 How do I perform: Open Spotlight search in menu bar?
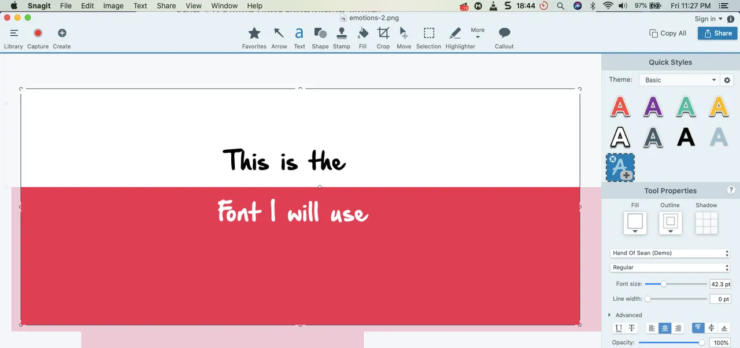[560, 6]
